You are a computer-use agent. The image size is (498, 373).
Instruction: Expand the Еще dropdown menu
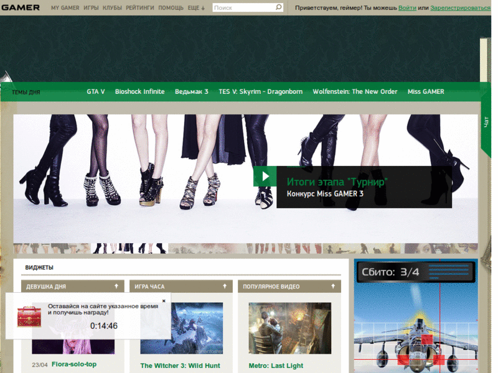[196, 7]
